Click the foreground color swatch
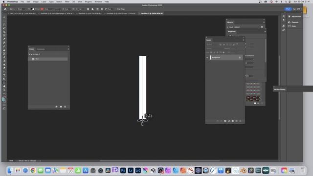This screenshot has width=313, height=176. click(x=3, y=99)
